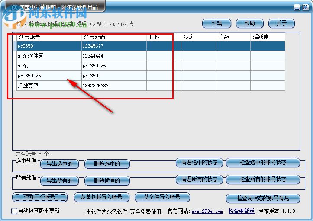
Task: Click password cell 1342325636
Action: click(114, 86)
